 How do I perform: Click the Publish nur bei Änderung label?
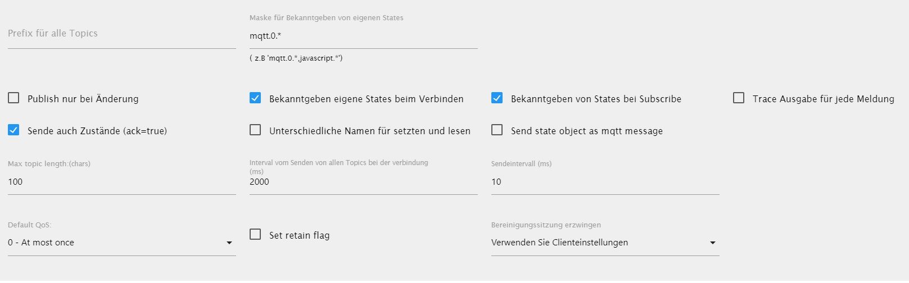coord(83,99)
